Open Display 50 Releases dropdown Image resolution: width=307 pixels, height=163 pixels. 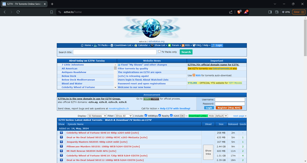point(97,116)
